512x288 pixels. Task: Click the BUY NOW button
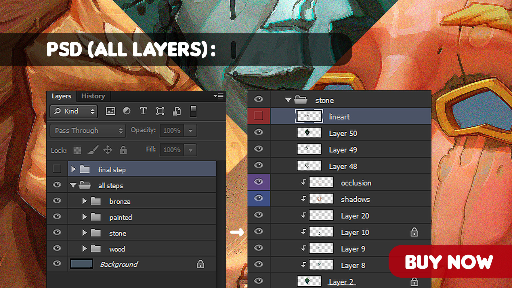click(450, 262)
